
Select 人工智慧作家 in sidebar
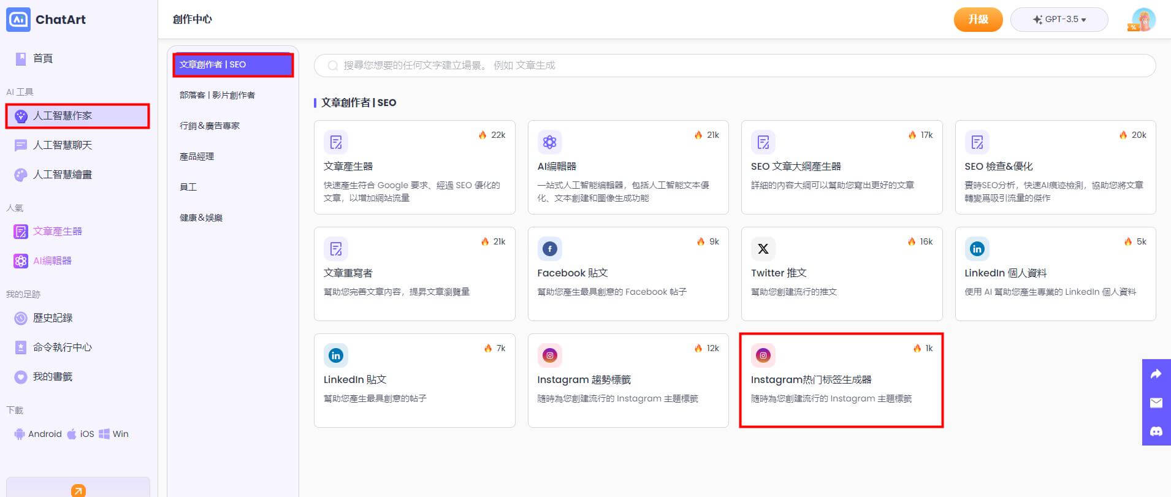tap(77, 116)
